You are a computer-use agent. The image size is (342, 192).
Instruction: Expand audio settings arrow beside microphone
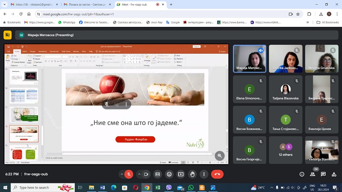(x=122, y=174)
